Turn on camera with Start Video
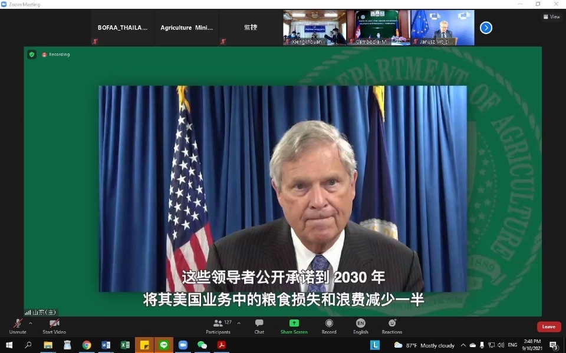 (x=54, y=324)
